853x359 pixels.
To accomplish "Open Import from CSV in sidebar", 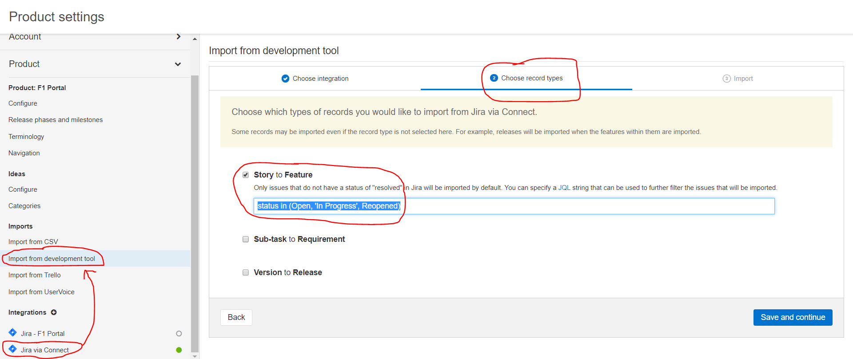I will [x=33, y=242].
